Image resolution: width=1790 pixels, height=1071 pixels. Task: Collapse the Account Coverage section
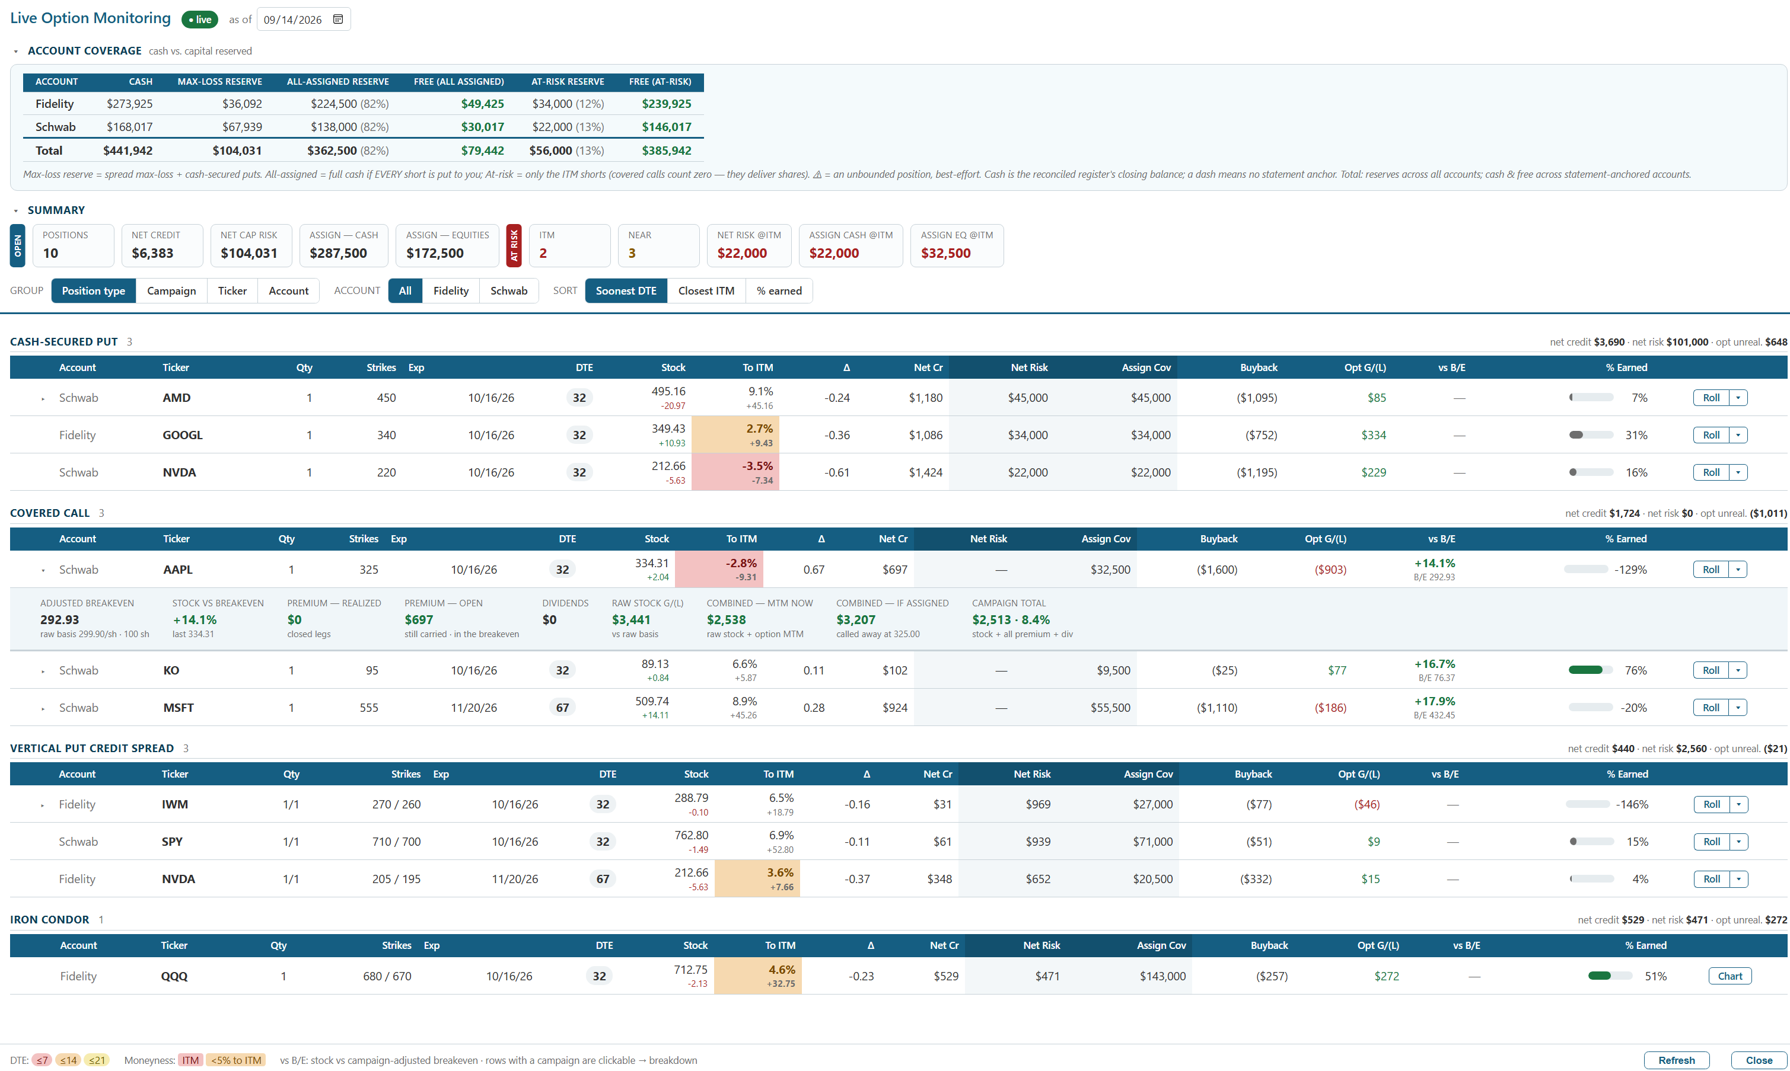click(16, 51)
